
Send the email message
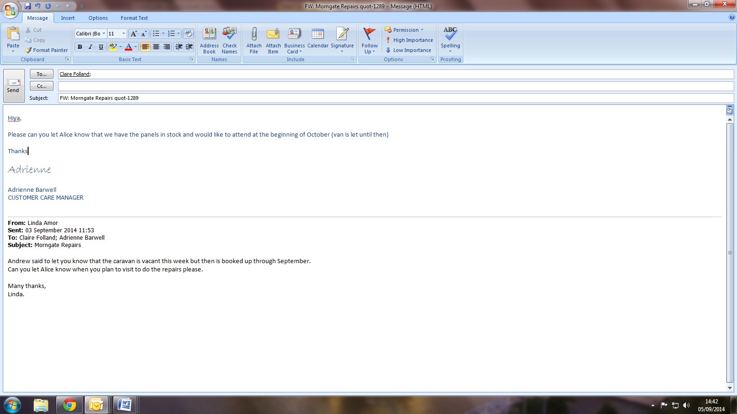(x=13, y=86)
